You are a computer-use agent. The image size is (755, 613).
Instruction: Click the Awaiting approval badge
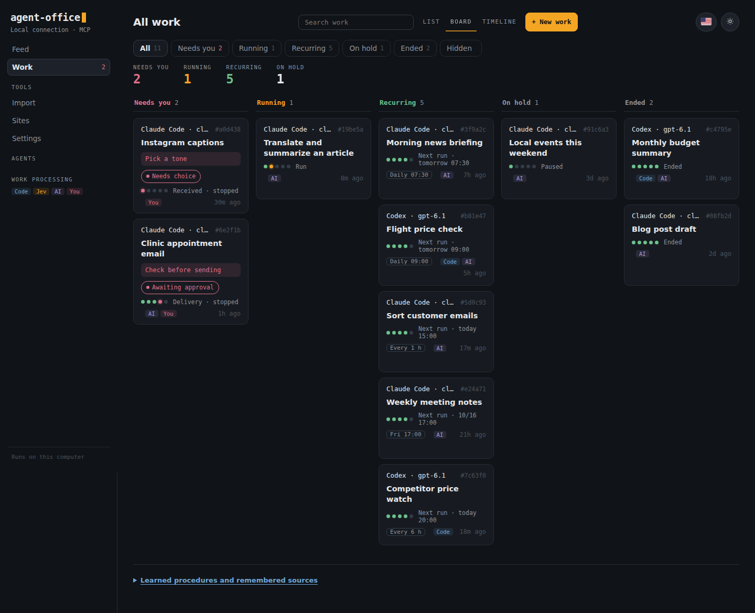(x=180, y=287)
